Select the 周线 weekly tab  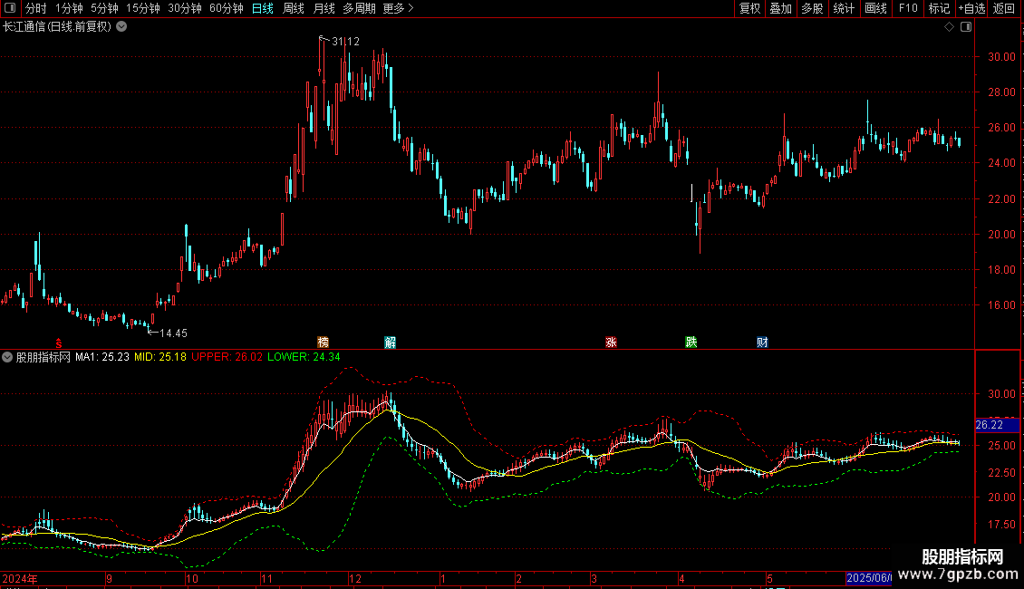coord(294,8)
